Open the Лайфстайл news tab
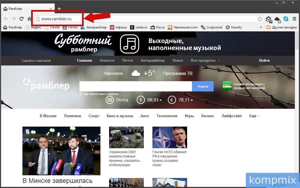Viewport: 300px width, 188px height. click(231, 116)
